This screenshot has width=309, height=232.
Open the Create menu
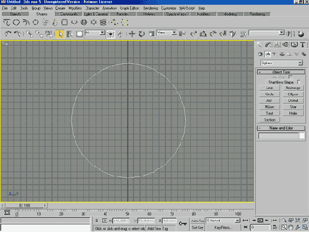60,8
